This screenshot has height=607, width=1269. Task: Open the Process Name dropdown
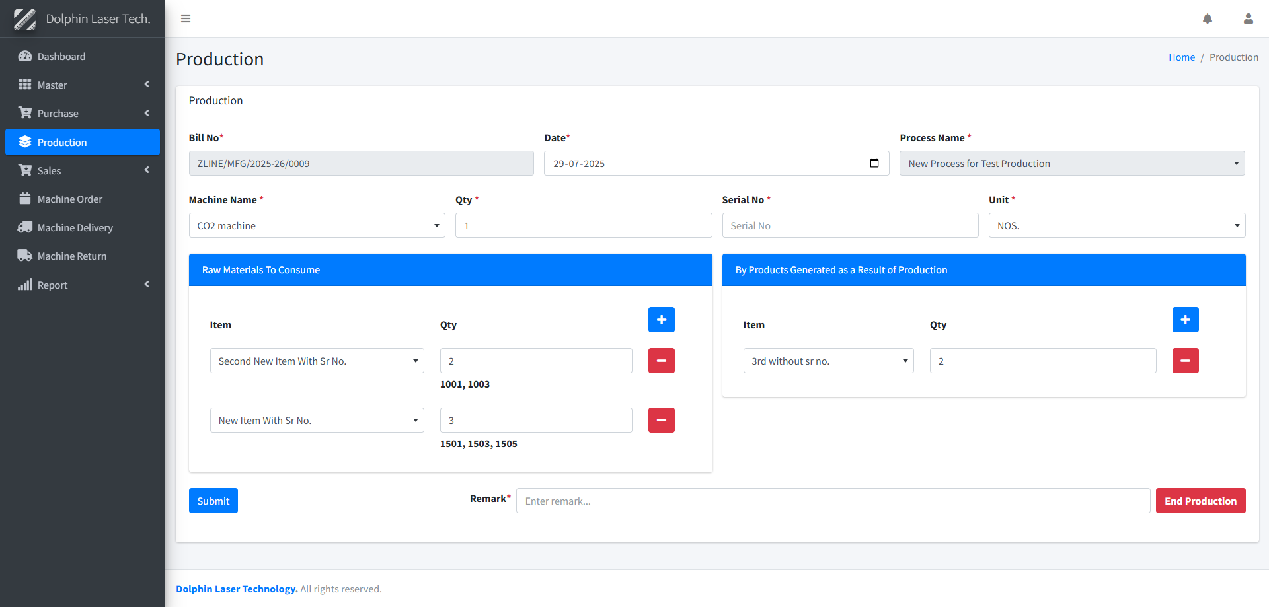1071,163
